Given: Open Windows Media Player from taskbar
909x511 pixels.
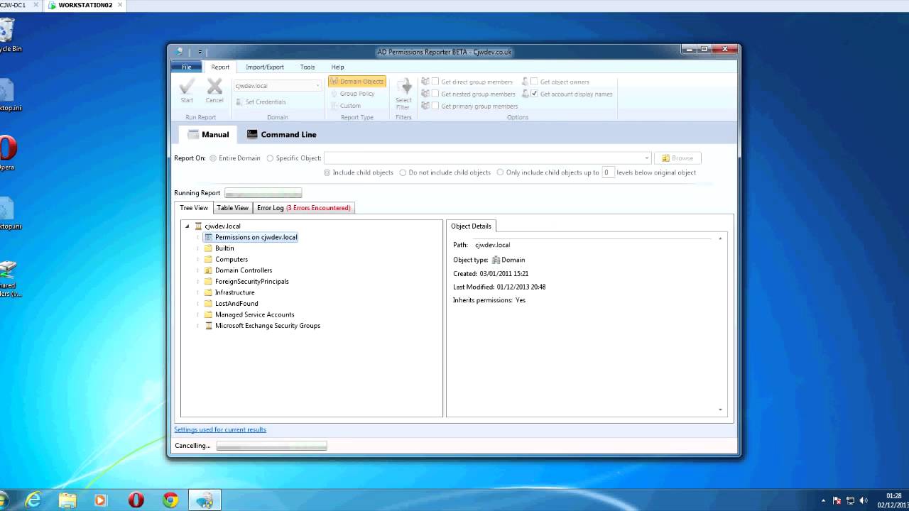Looking at the screenshot, I should pos(100,500).
